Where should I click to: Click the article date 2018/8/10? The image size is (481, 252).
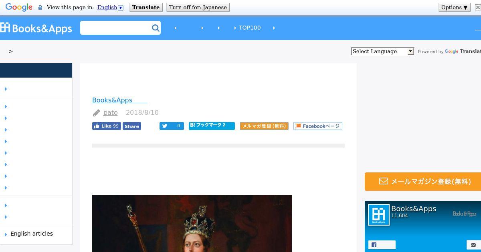tap(142, 112)
